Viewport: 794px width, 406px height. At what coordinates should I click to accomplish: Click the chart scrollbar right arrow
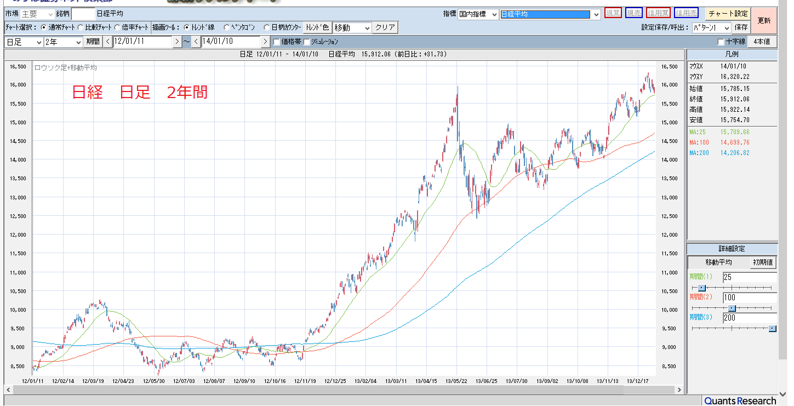680,390
